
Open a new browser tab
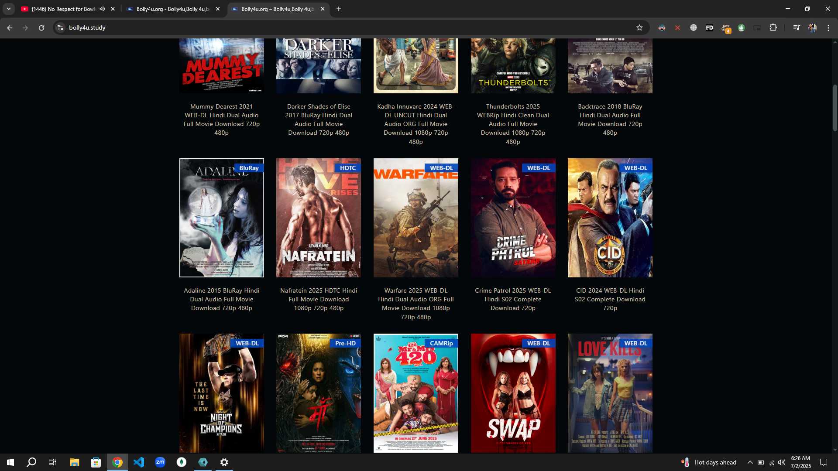point(339,9)
